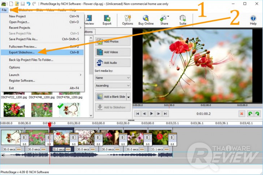Jump to start of slideshow
Screen dimensions: 263x175
(x=137, y=114)
